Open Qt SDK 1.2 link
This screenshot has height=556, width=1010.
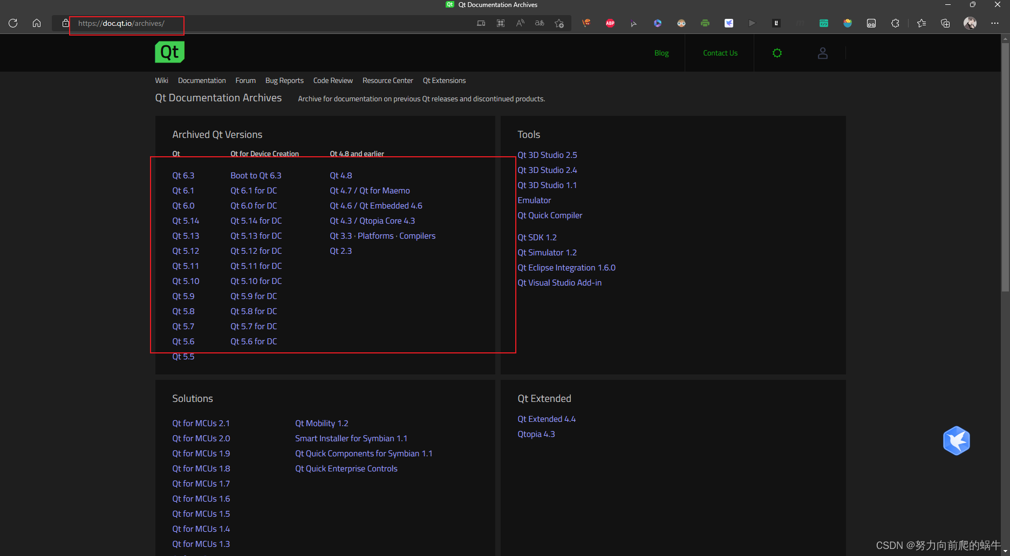click(x=537, y=238)
